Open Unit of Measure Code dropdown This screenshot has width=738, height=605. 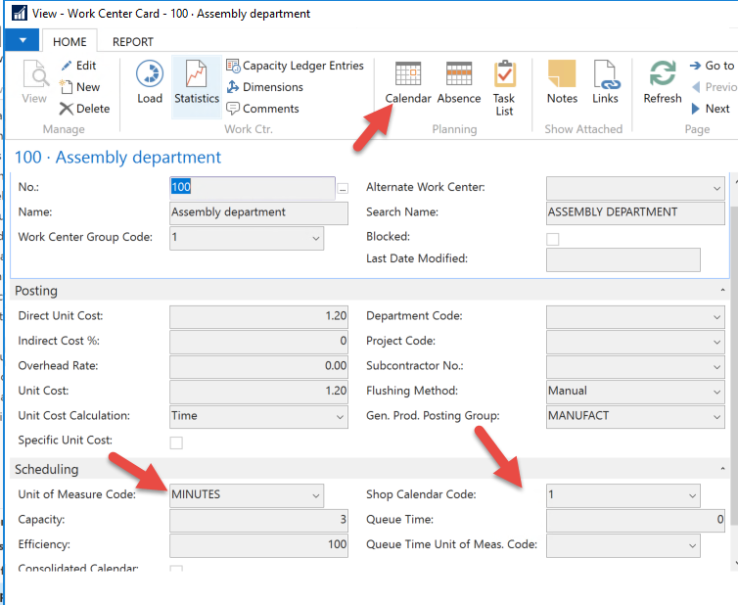pyautogui.click(x=316, y=495)
